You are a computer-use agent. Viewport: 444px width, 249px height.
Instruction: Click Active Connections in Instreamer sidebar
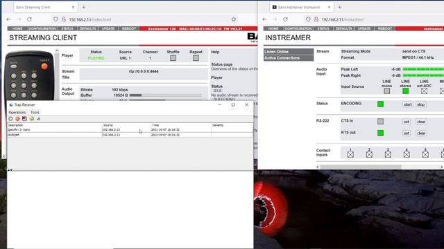tap(289, 58)
